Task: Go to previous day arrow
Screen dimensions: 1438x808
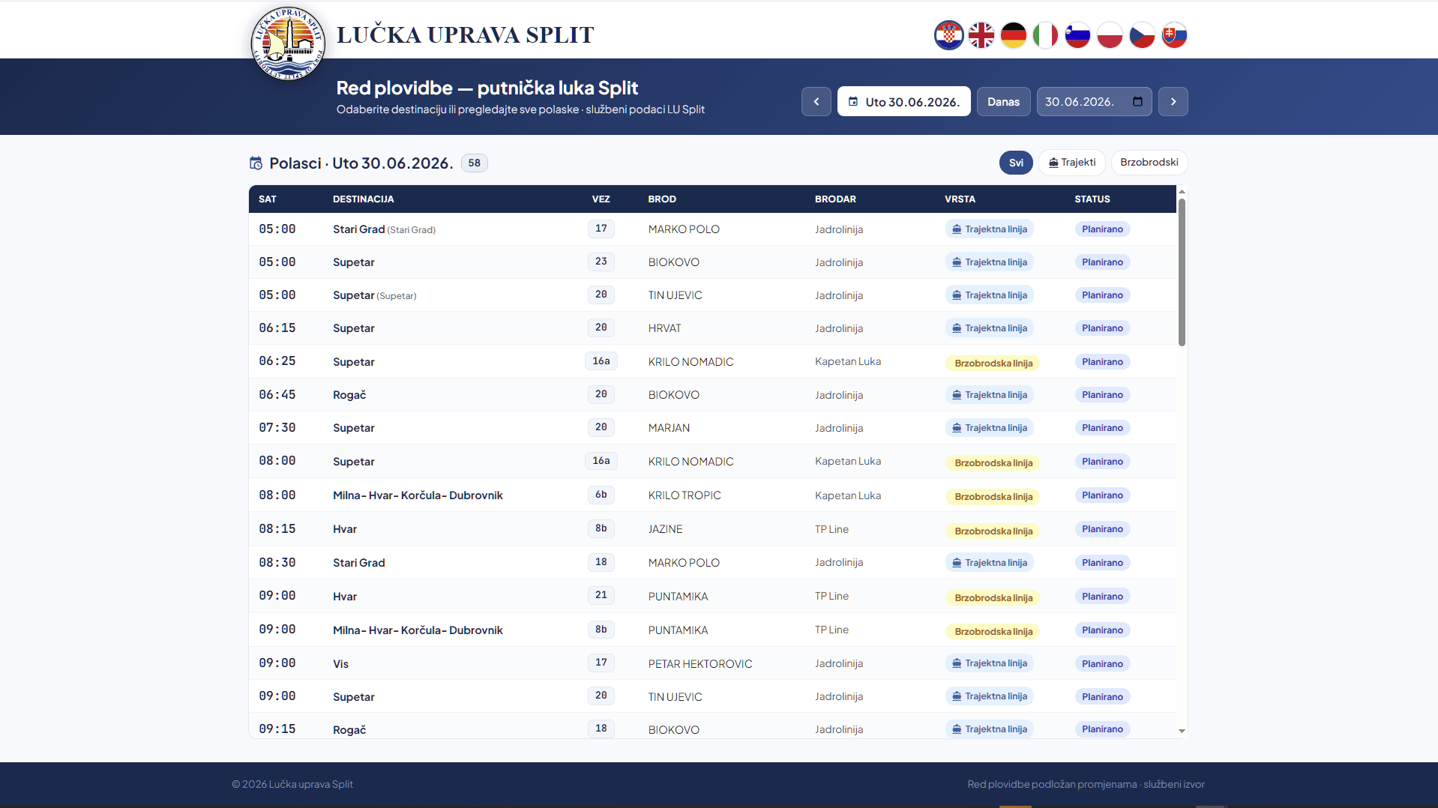Action: (x=816, y=101)
